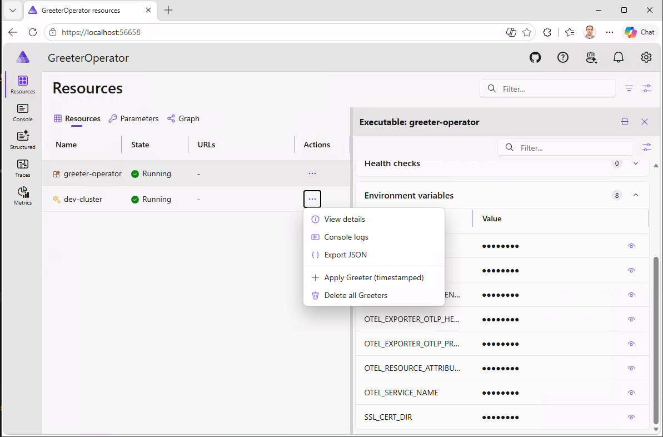This screenshot has width=663, height=437.
Task: Select the greeter-operator resource row
Action: pos(196,173)
